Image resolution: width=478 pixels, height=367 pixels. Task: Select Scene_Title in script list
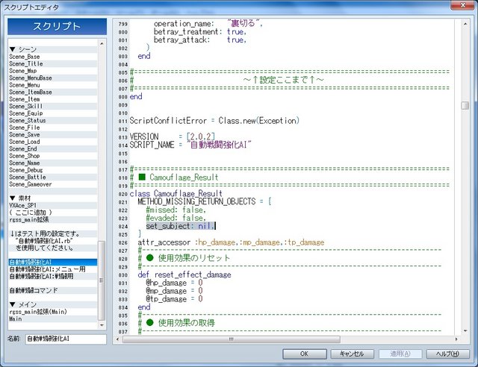coord(53,63)
